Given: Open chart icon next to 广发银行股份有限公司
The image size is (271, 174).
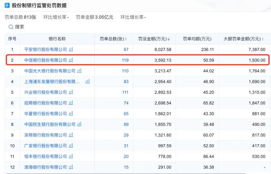Looking at the screenshot, I should pyautogui.click(x=71, y=146).
